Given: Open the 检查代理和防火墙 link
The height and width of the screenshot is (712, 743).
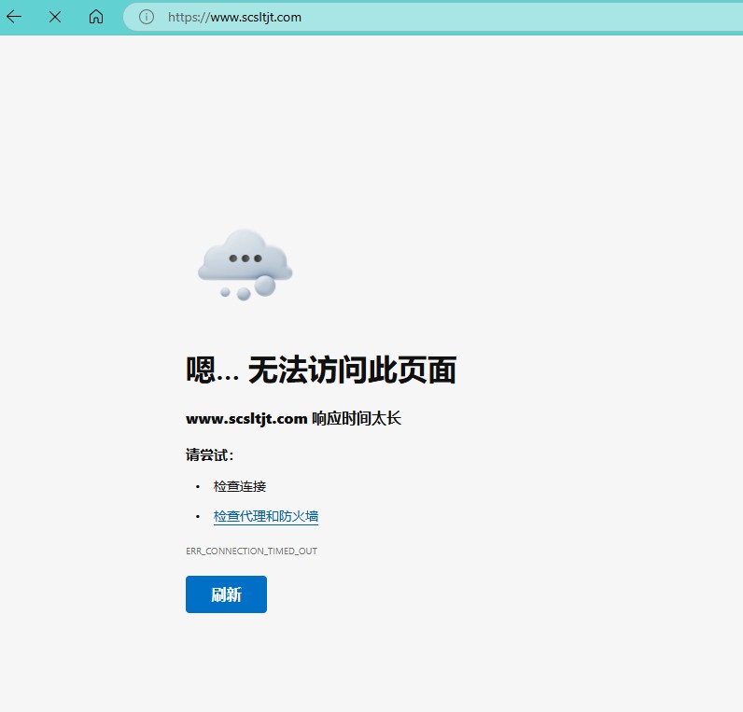Looking at the screenshot, I should 266,516.
